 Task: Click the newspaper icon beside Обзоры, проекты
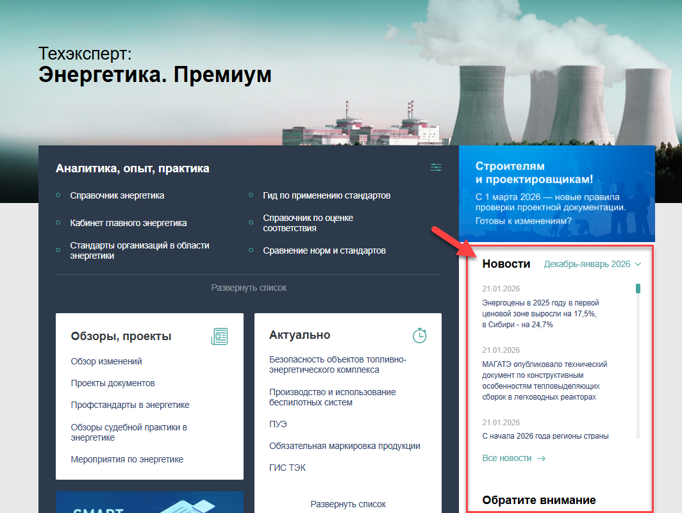pyautogui.click(x=219, y=336)
